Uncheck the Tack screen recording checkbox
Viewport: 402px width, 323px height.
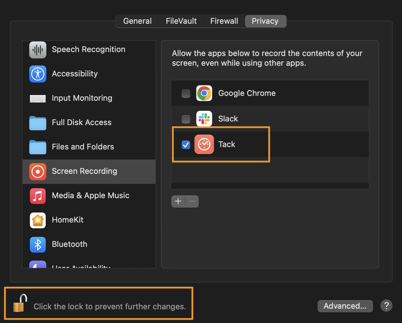(x=186, y=145)
